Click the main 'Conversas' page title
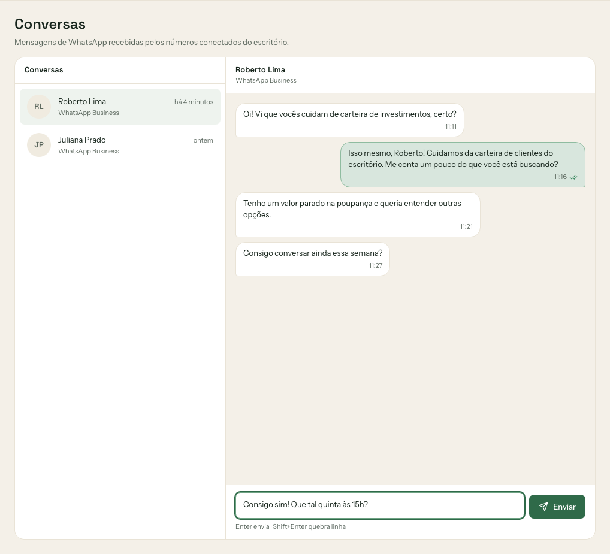 pos(50,24)
